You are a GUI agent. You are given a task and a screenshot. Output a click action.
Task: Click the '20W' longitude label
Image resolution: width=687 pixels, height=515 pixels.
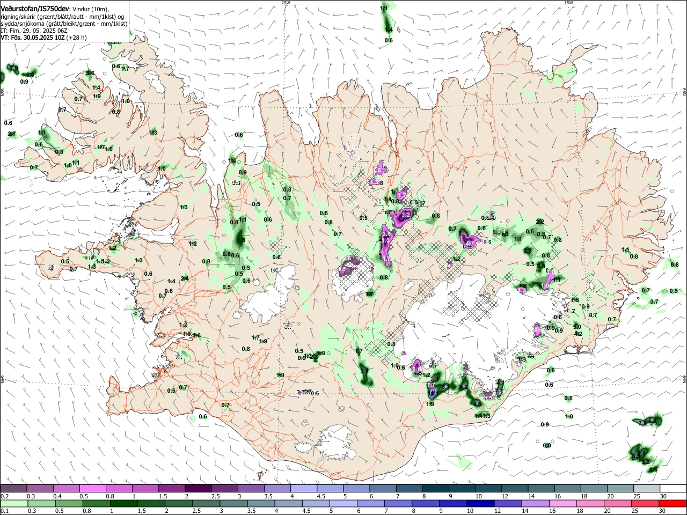pos(286,3)
